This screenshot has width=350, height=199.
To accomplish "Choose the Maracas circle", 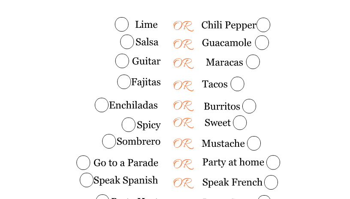I will point(253,62).
